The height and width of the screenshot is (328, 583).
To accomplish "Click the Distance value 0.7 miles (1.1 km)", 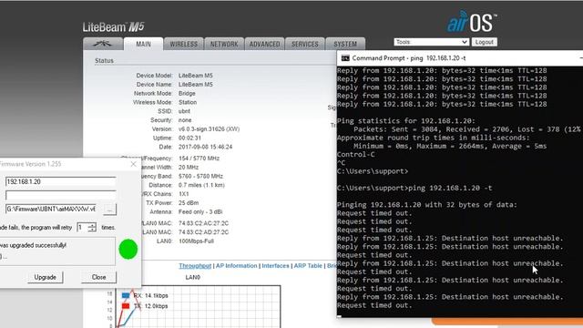I will (x=201, y=185).
